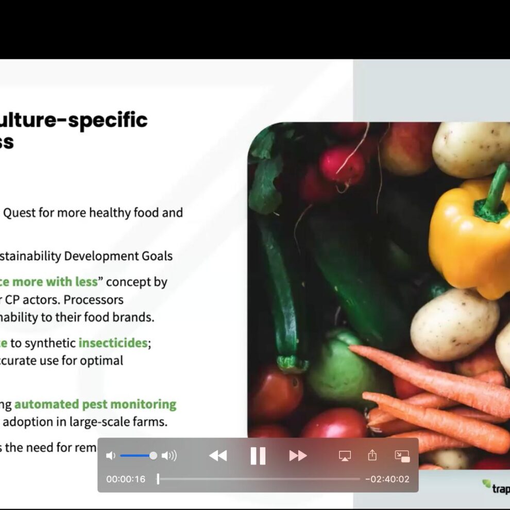Pause the playing video

258,455
